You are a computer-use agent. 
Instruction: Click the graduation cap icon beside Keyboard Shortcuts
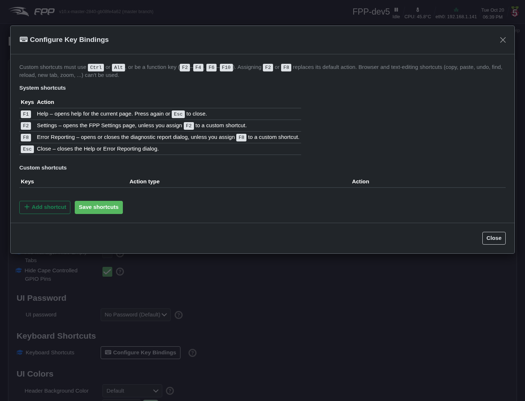[x=20, y=353]
